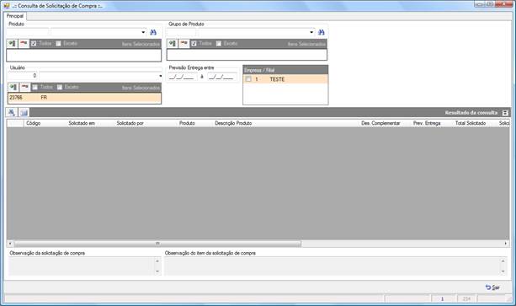The height and width of the screenshot is (306, 516).
Task: Switch to the Principal tab
Action: [x=15, y=16]
